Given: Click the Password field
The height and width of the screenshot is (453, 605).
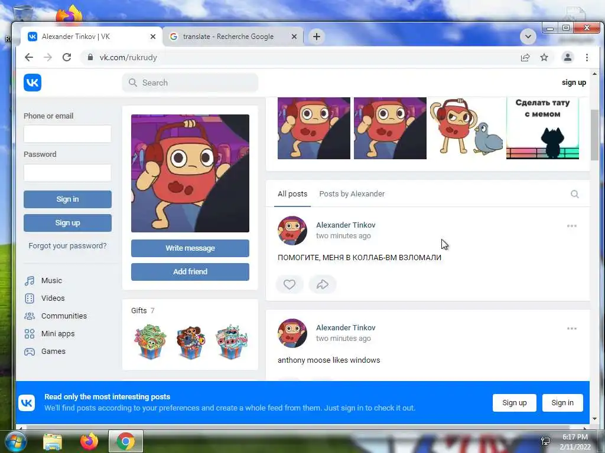Looking at the screenshot, I should [x=67, y=173].
